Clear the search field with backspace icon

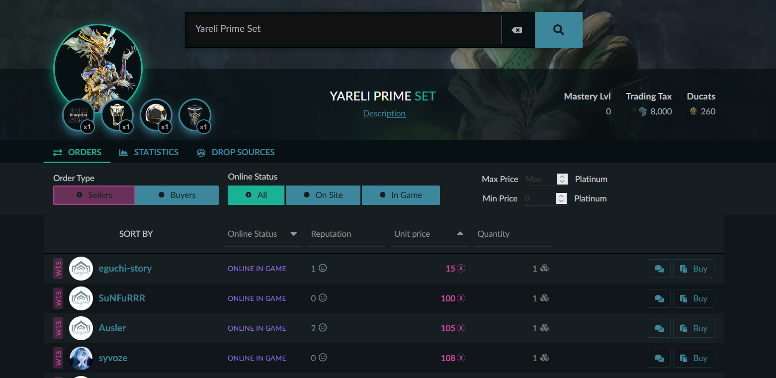pos(517,30)
